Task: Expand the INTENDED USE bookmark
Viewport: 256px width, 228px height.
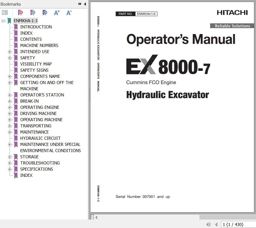Action: coord(10,52)
